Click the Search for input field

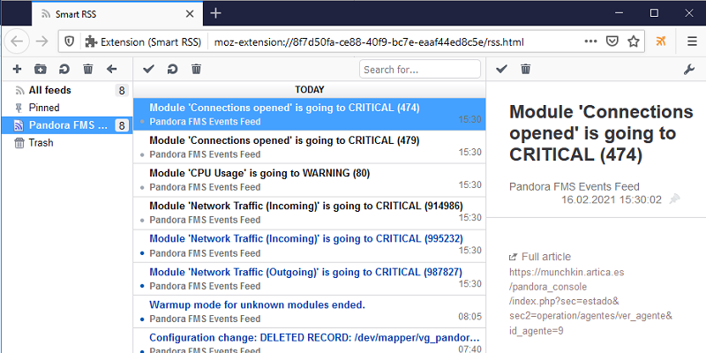(420, 70)
